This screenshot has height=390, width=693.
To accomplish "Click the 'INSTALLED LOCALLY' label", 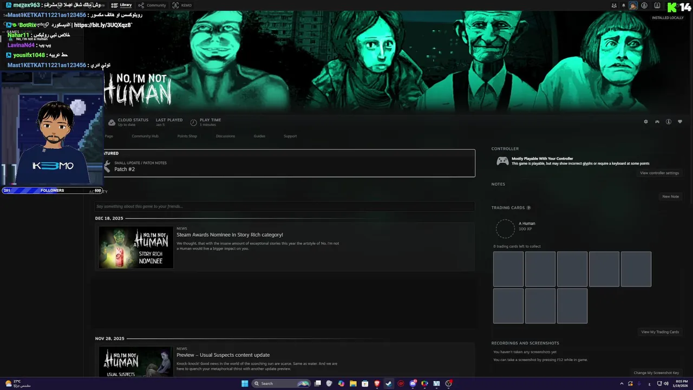I will click(668, 18).
